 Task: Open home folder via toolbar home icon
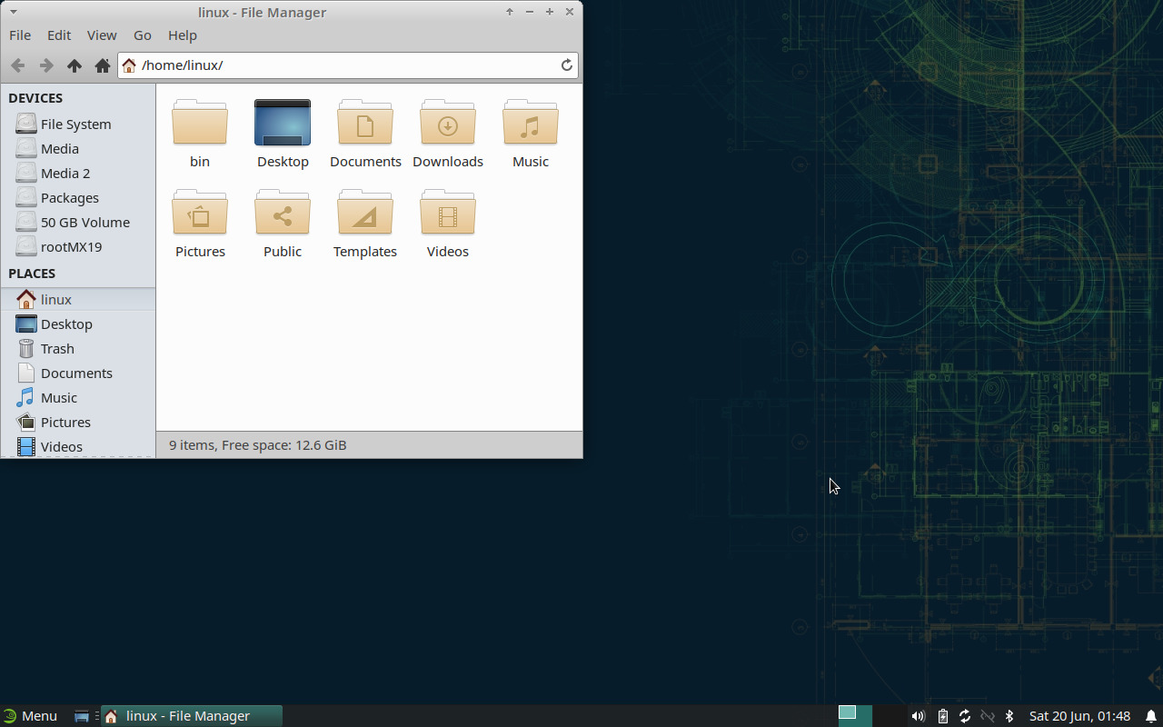pos(103,65)
